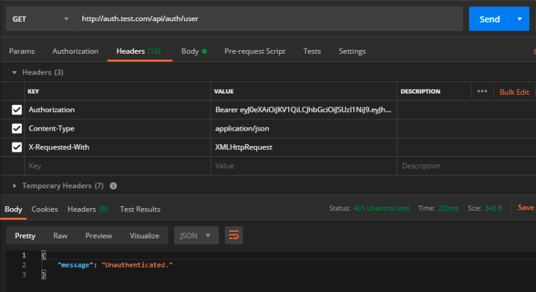Click the Save response button
The image size is (536, 292).
pos(526,207)
